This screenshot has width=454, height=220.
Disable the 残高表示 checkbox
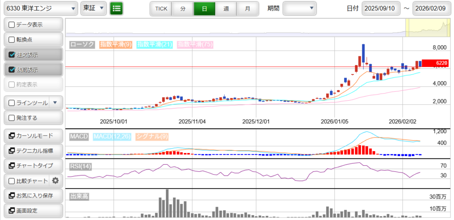(x=12, y=70)
